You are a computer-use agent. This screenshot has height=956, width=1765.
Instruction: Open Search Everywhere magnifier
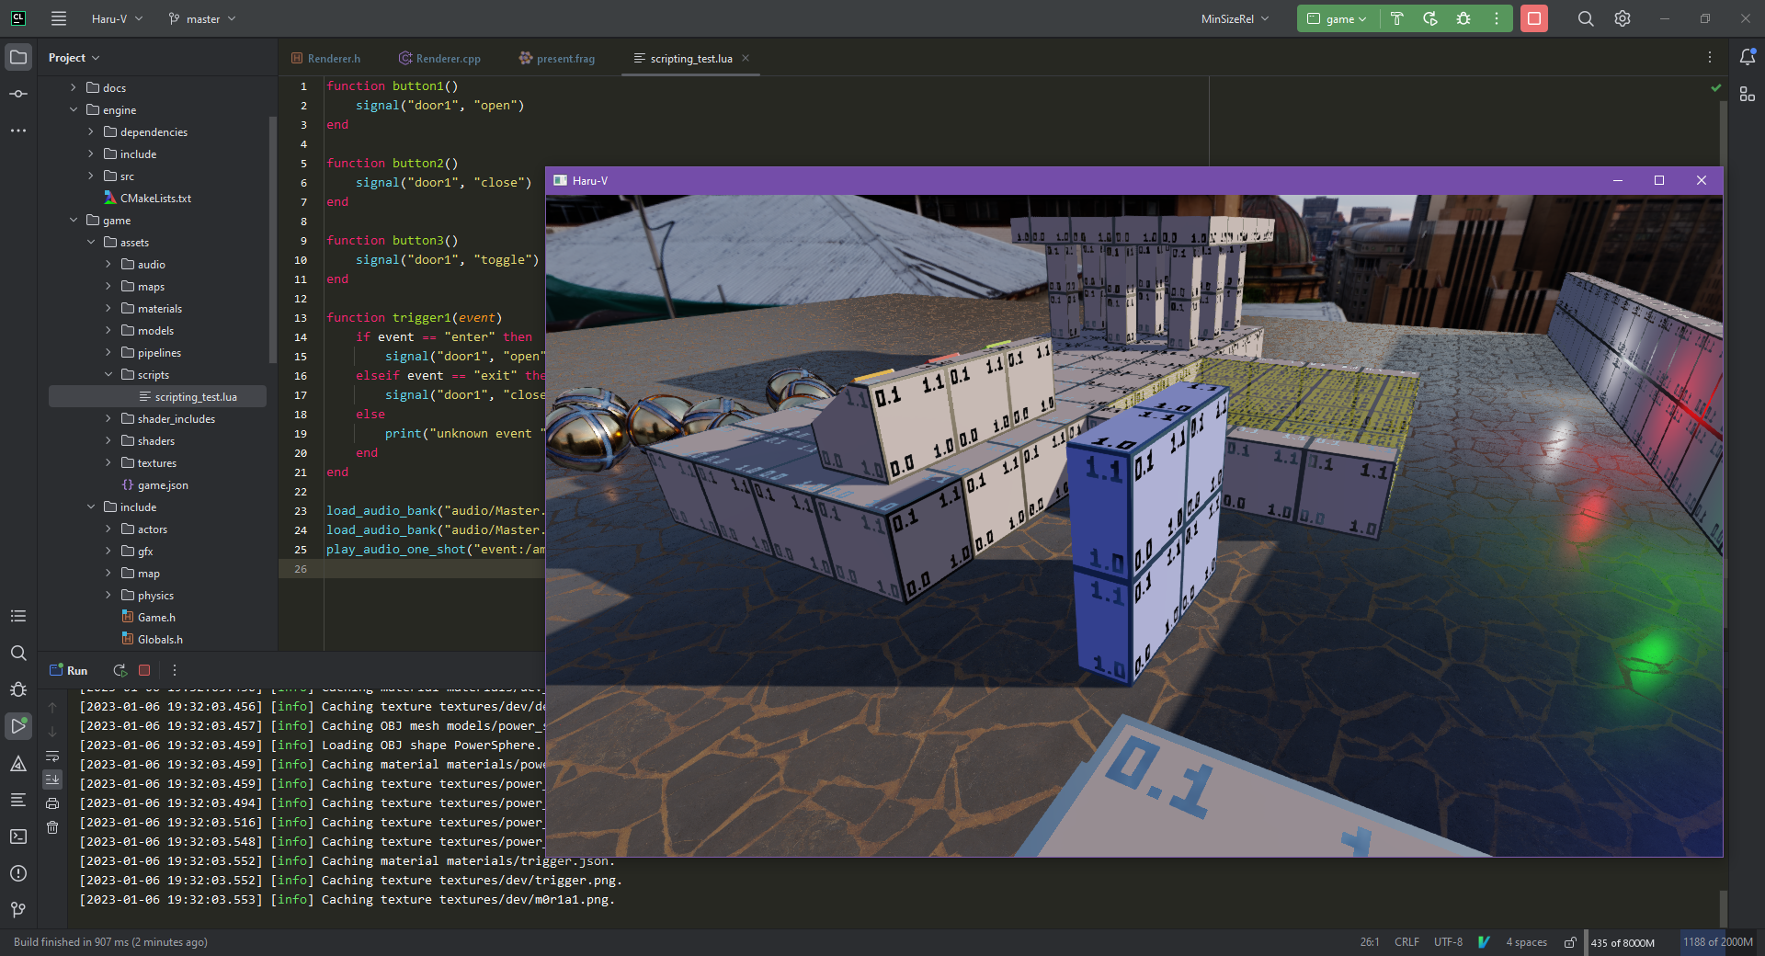click(1586, 18)
